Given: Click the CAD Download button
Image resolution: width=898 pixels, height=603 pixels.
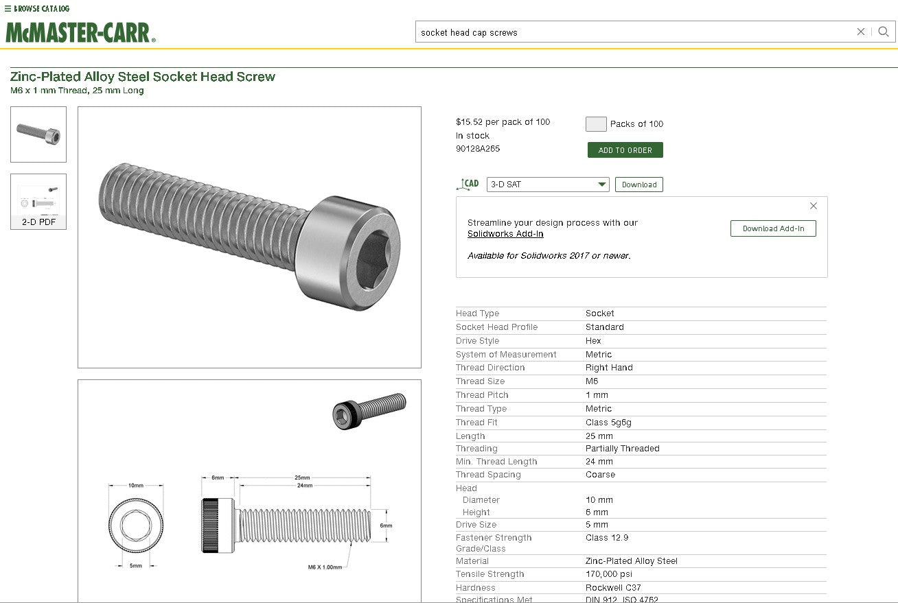Looking at the screenshot, I should coord(639,185).
